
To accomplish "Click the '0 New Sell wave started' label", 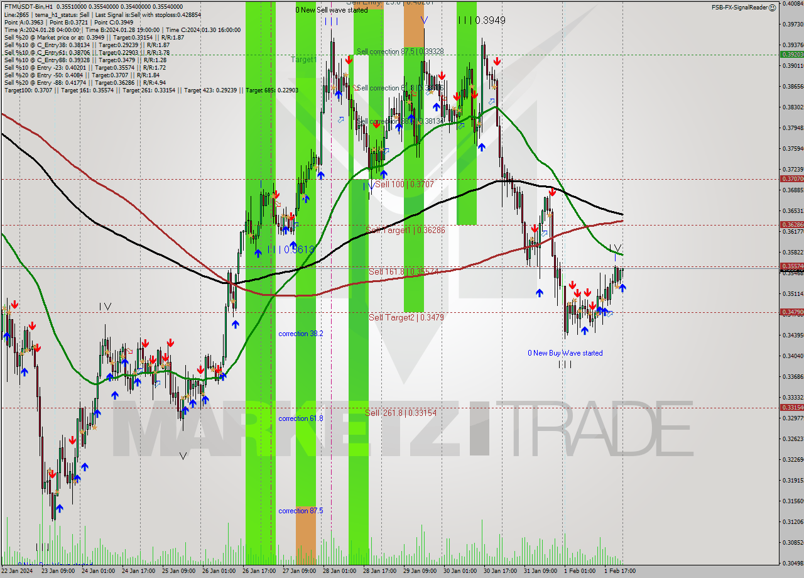I will click(x=332, y=10).
